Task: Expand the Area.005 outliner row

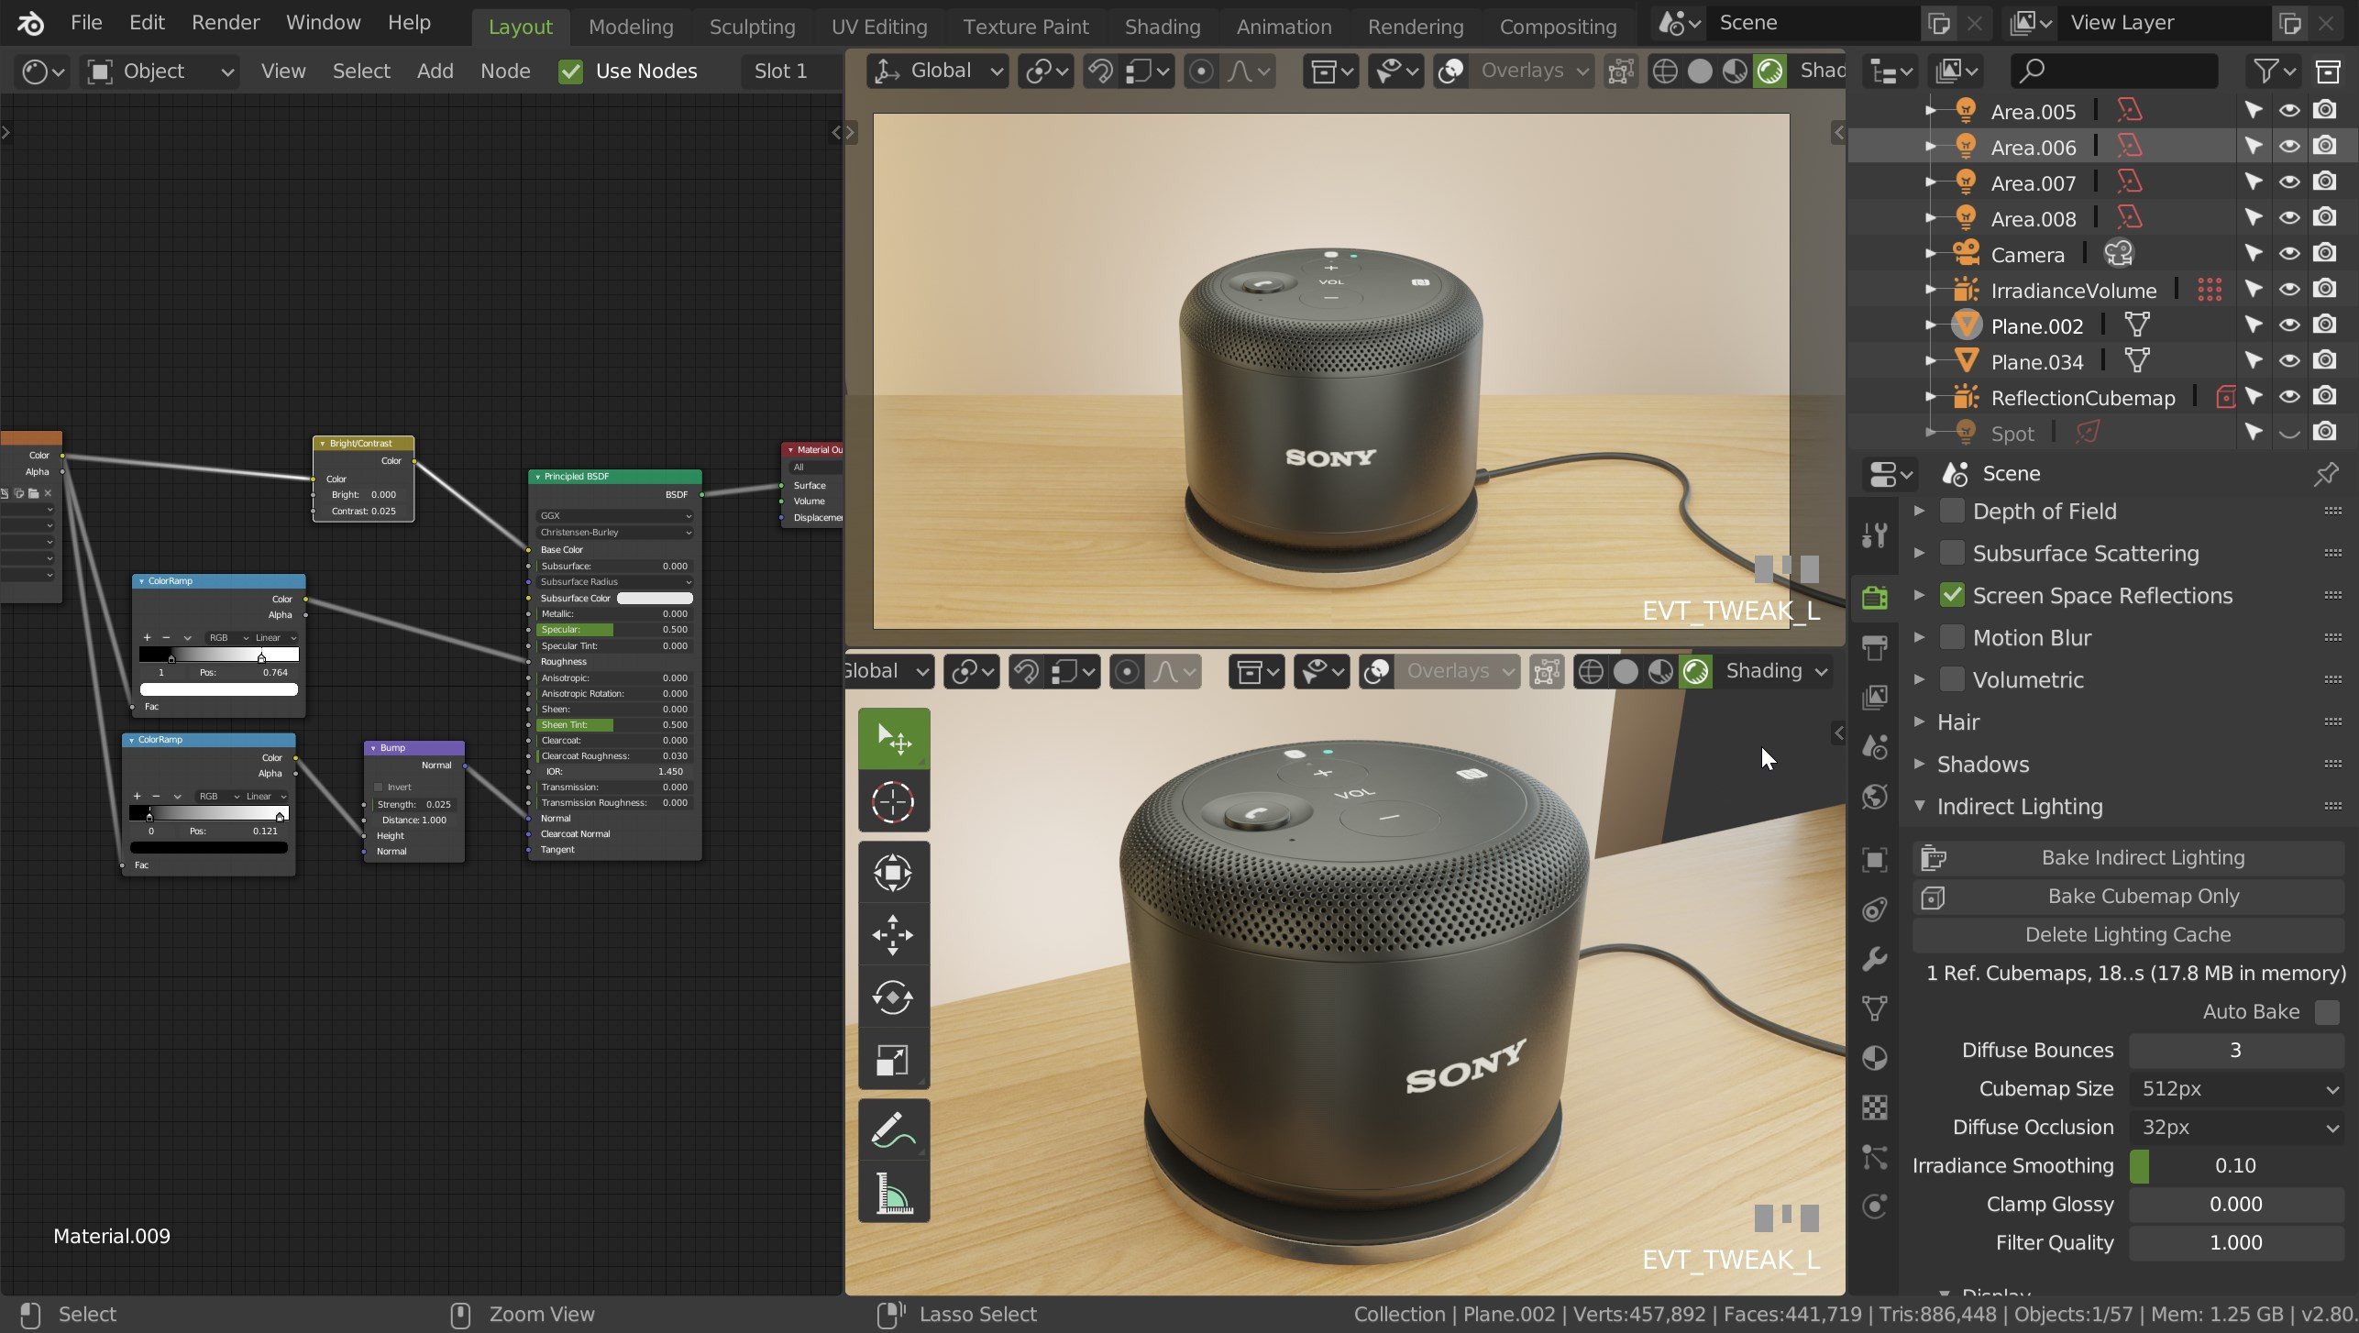Action: (x=1930, y=111)
